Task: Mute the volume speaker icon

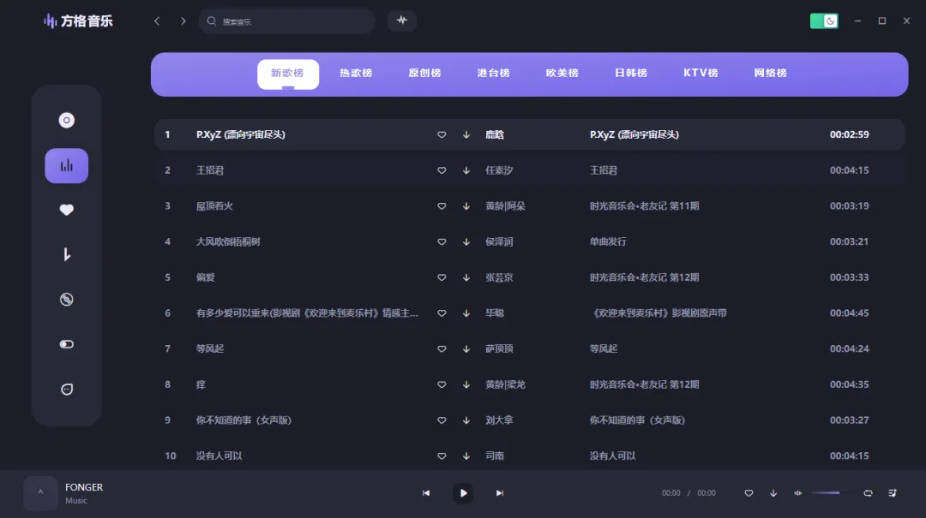Action: coord(798,493)
